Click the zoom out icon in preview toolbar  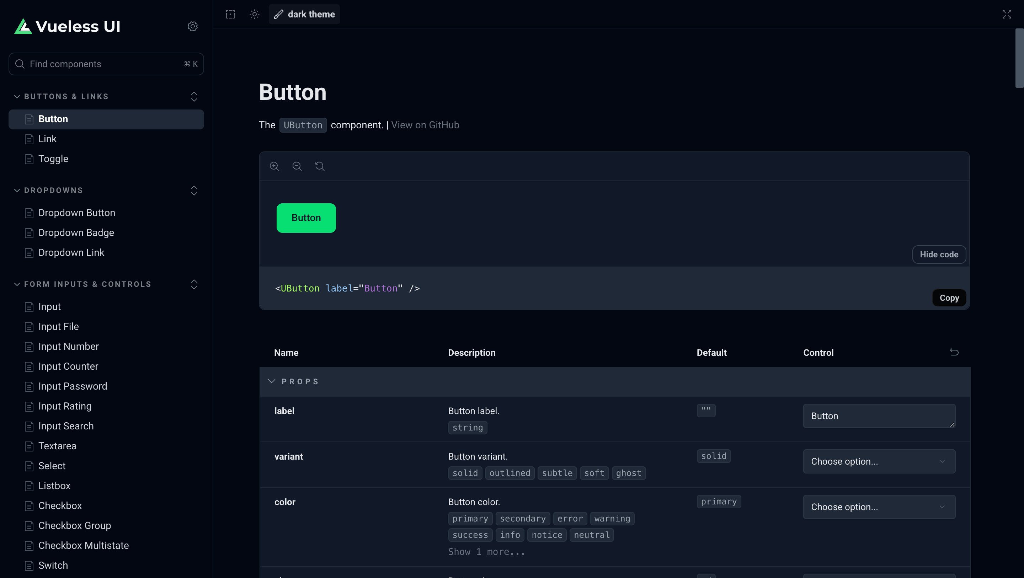[x=297, y=166]
